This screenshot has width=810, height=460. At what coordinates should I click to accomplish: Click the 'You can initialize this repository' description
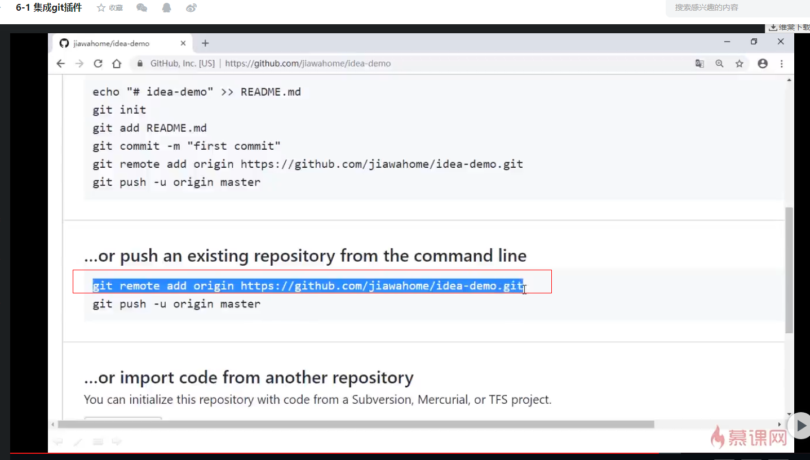[318, 400]
